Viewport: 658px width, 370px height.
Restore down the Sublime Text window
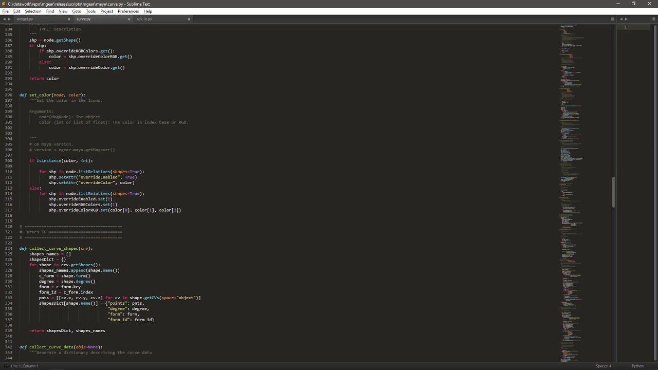click(x=634, y=4)
